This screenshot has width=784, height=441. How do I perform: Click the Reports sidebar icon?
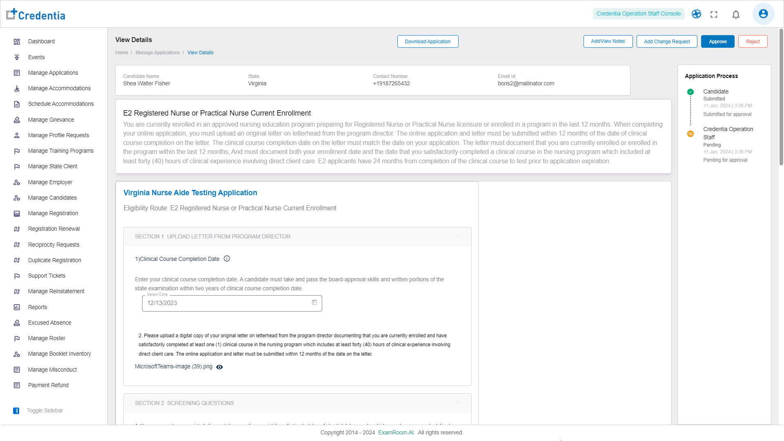point(17,307)
